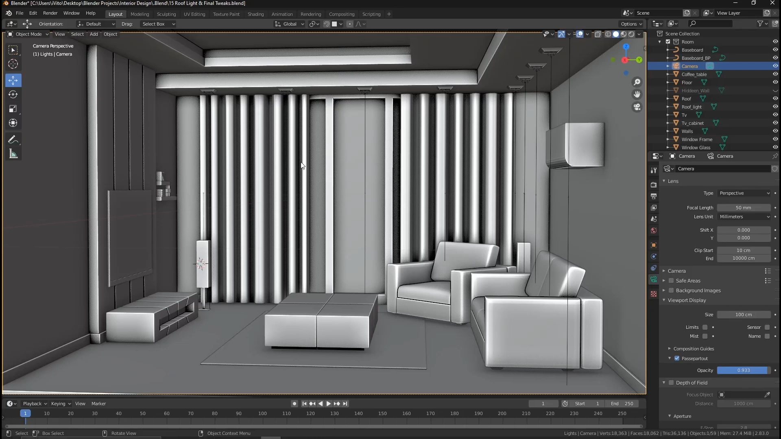Click the Add menu in header
Image resolution: width=781 pixels, height=439 pixels.
pos(93,34)
